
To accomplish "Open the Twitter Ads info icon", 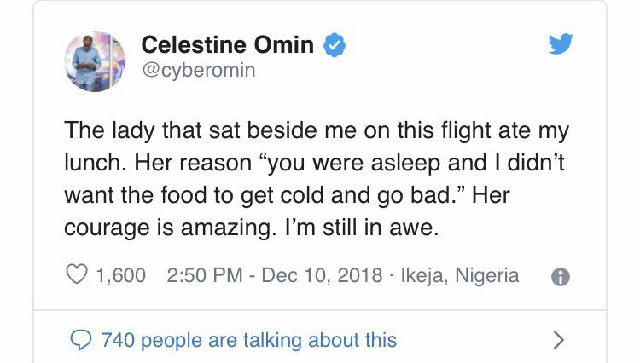I will [561, 276].
